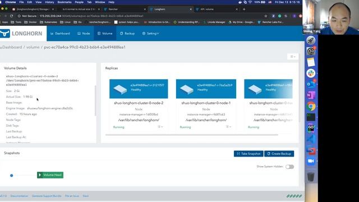Screen dimensions: 359x202
Task: Open the Window menu in the menu bar
Action: click(x=100, y=2)
